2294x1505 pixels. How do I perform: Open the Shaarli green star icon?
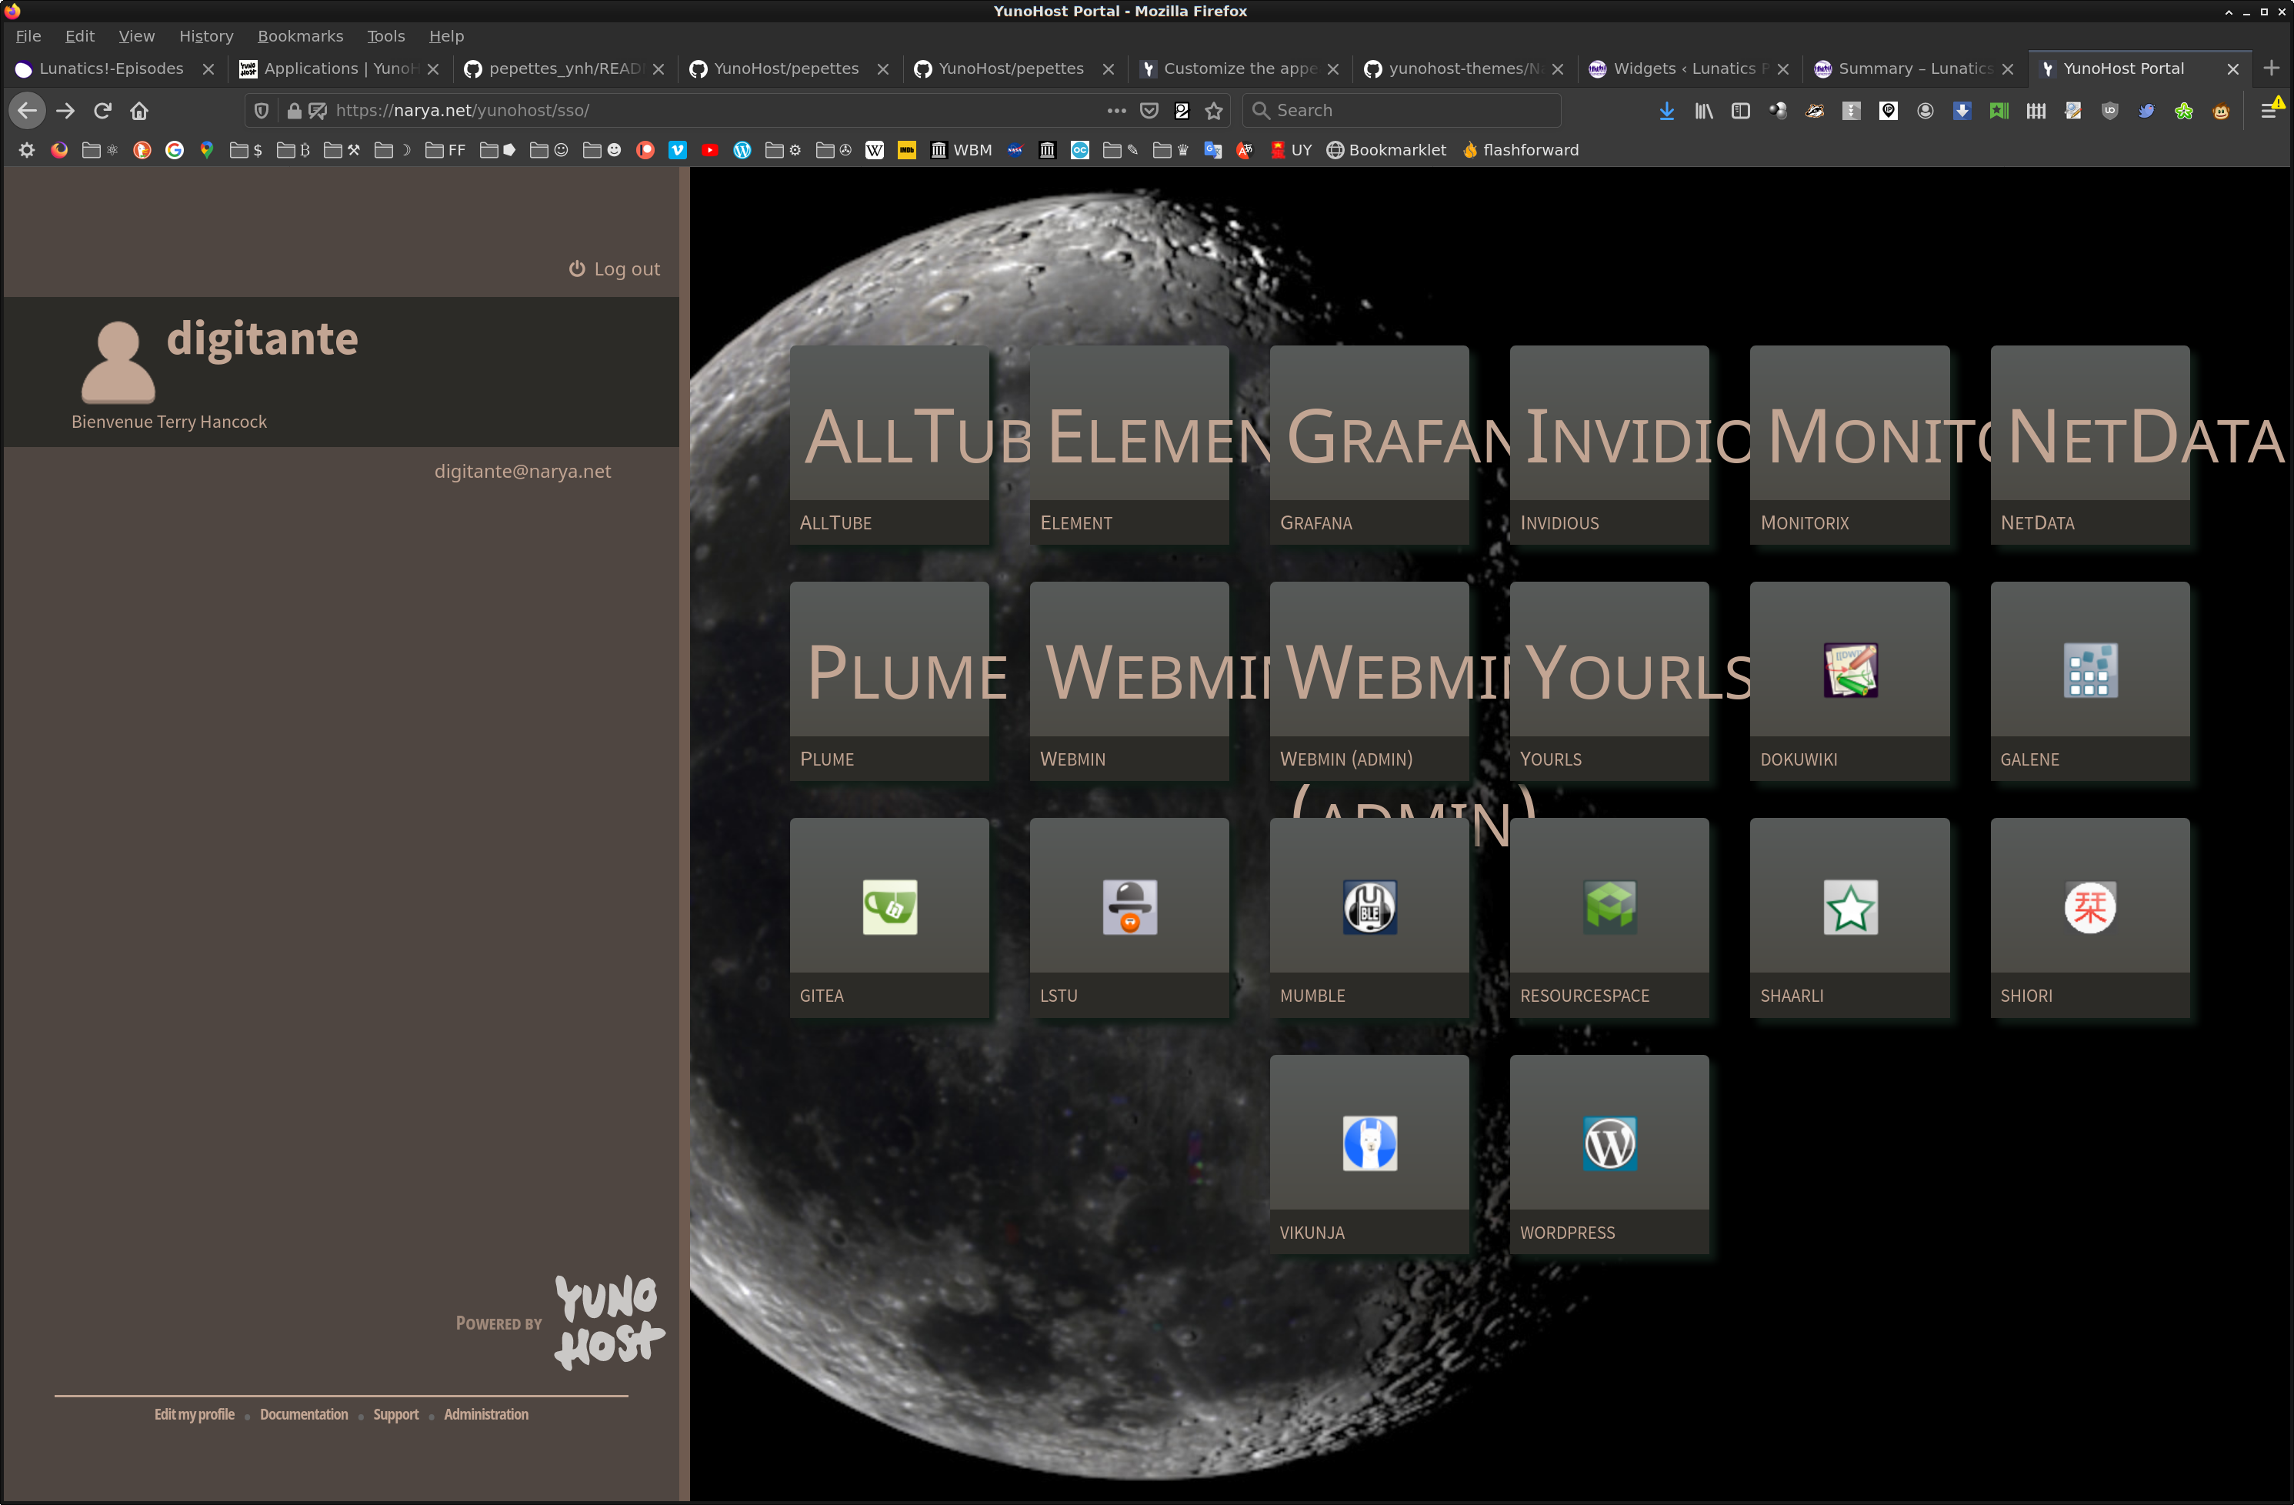1849,906
